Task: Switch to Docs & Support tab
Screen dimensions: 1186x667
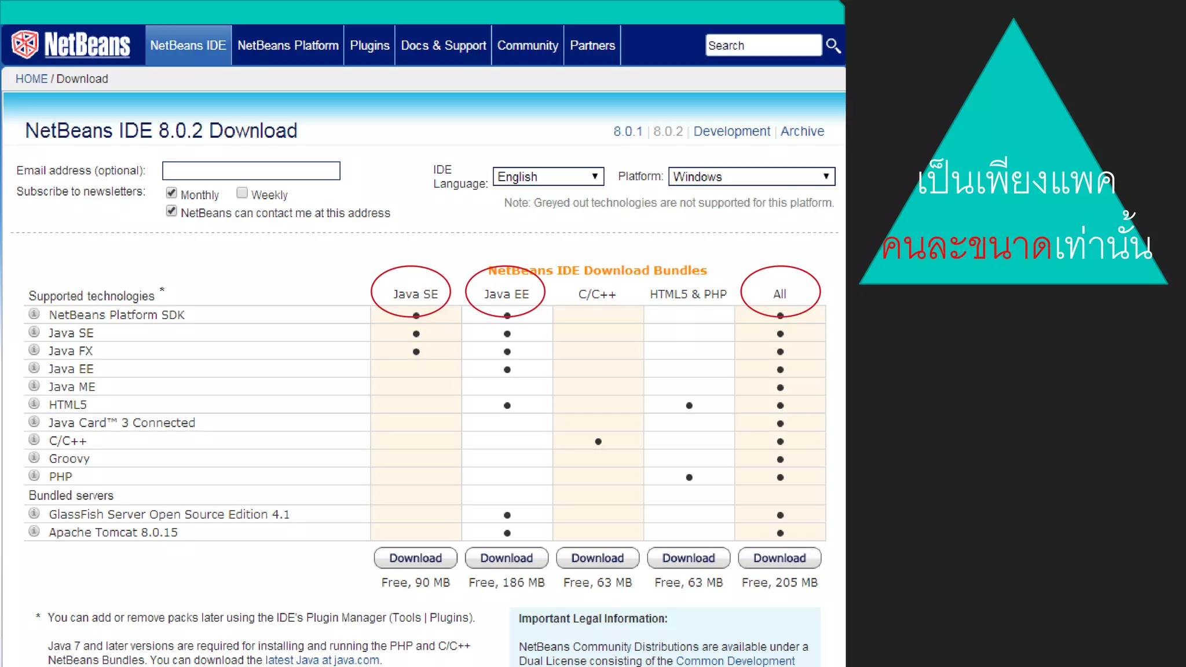Action: click(x=443, y=45)
